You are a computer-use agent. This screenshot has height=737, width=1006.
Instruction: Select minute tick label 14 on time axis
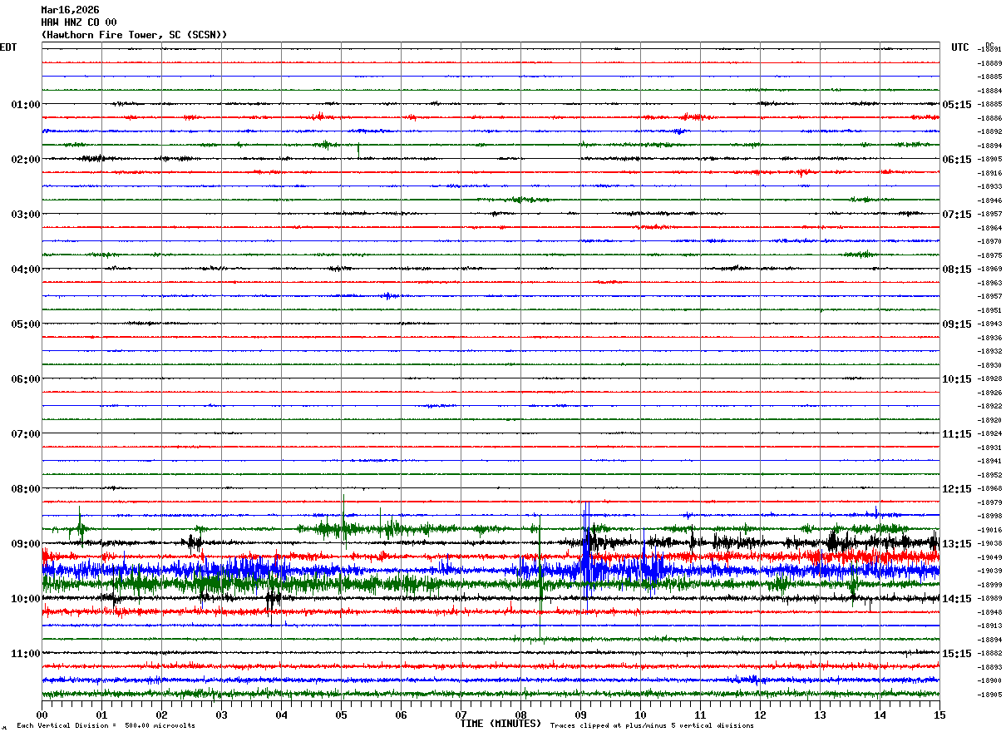click(x=880, y=715)
